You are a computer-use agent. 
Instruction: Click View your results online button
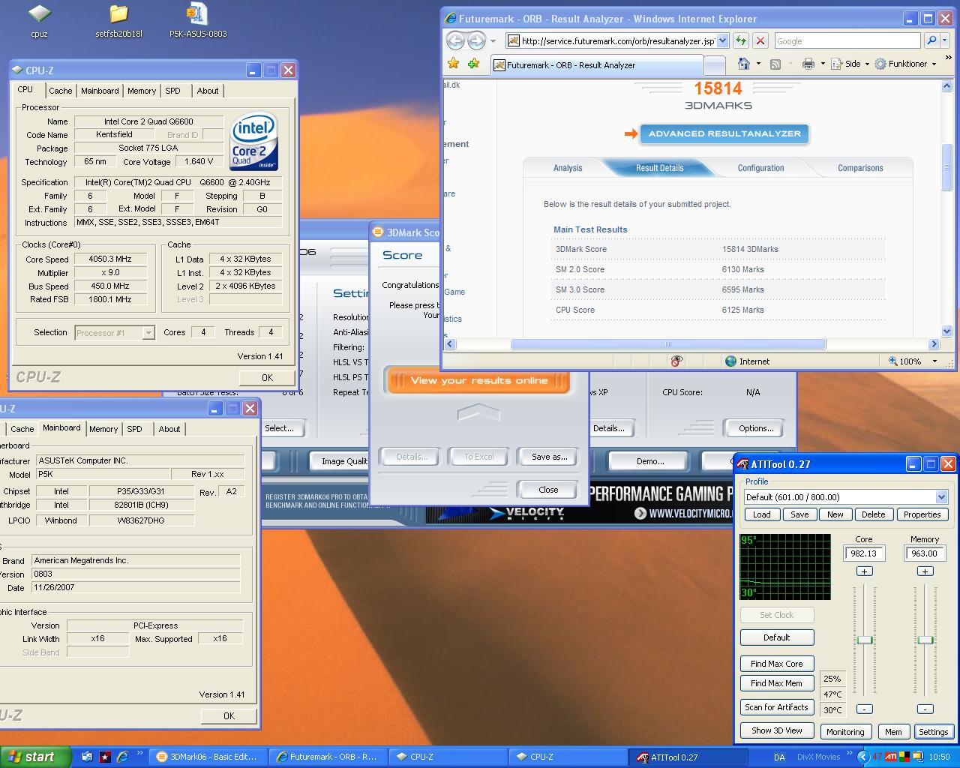[478, 381]
